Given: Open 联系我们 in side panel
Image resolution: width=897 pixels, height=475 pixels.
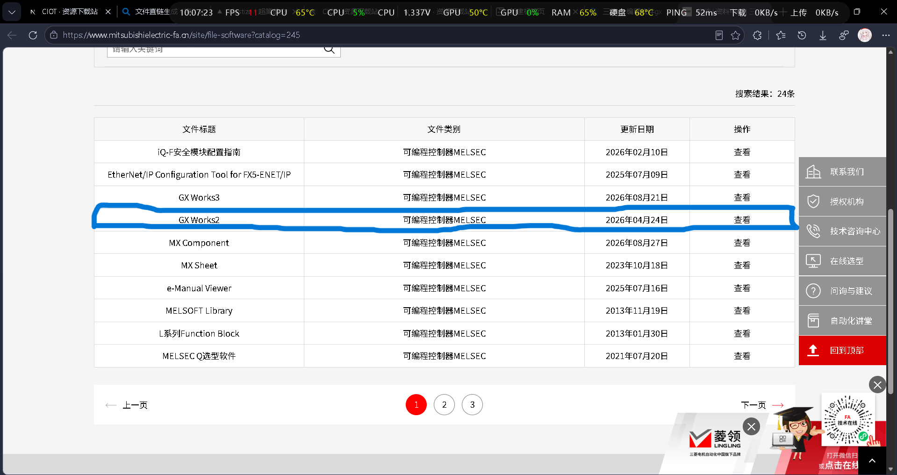Looking at the screenshot, I should [x=842, y=172].
